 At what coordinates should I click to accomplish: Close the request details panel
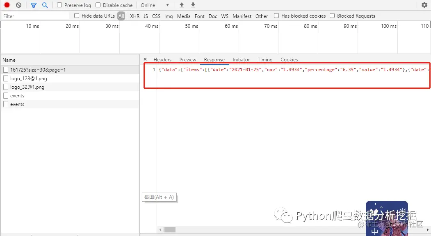click(x=145, y=59)
